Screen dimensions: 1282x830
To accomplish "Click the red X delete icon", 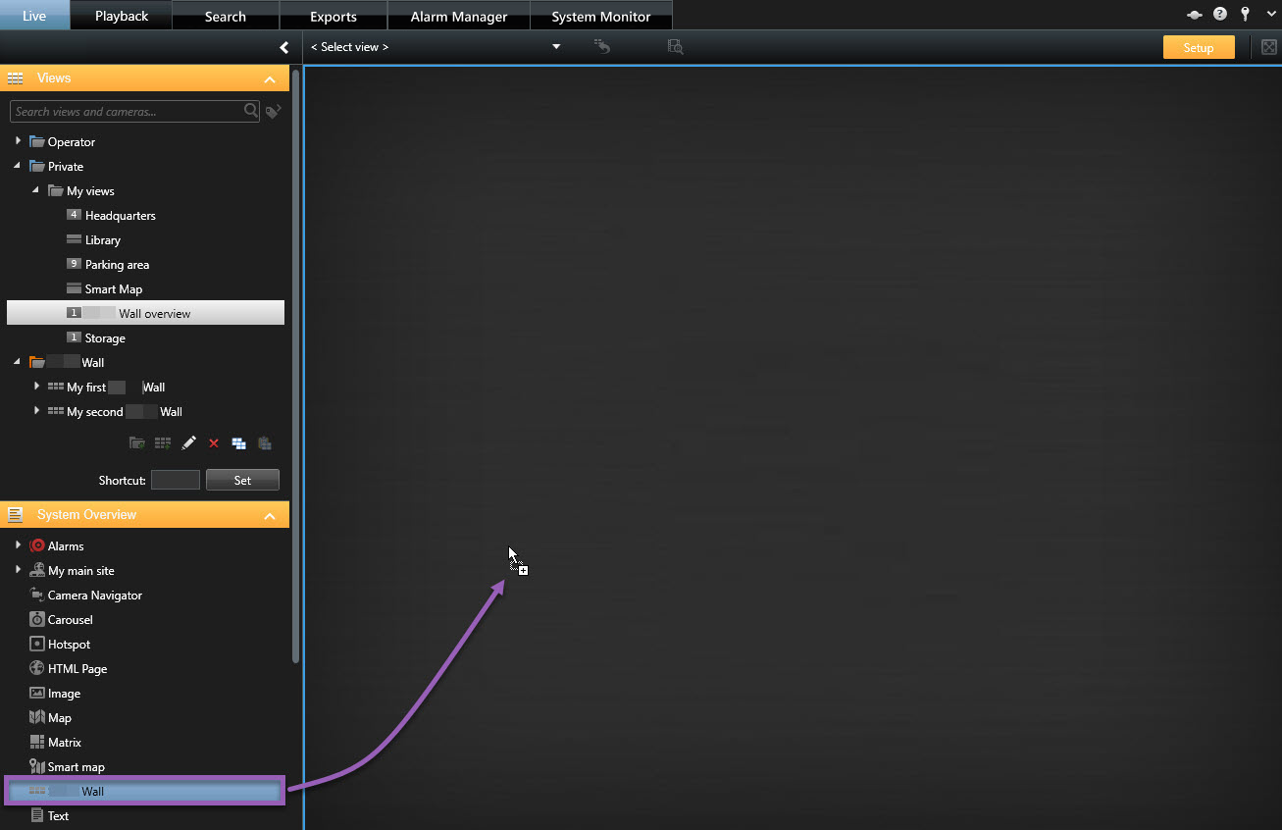I will pos(214,443).
